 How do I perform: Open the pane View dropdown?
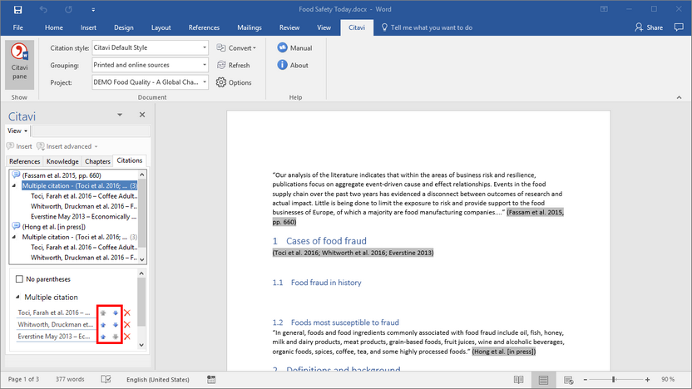pyautogui.click(x=17, y=130)
